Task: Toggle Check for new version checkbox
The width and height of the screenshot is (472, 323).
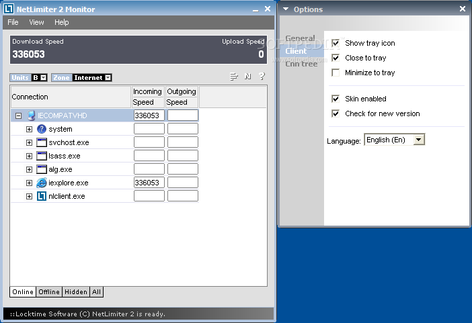Action: [x=336, y=113]
